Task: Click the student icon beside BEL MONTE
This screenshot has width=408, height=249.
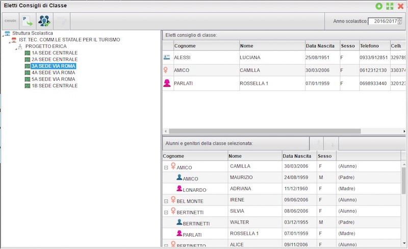Action: (173, 200)
